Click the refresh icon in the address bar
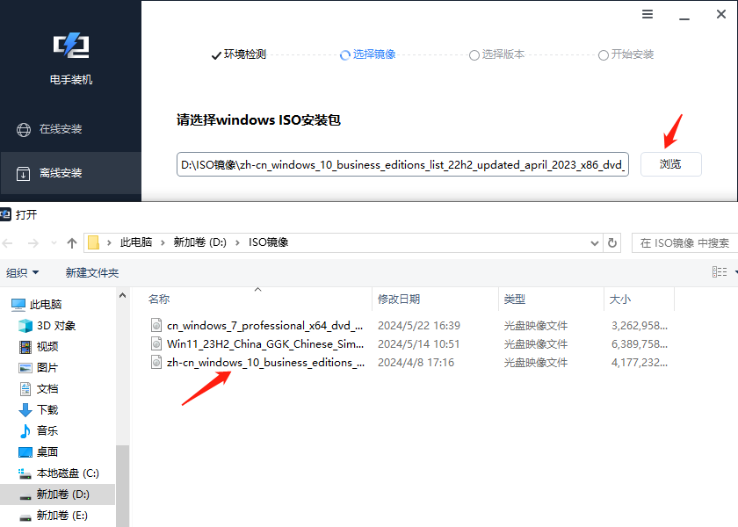This screenshot has height=527, width=738. (x=612, y=242)
